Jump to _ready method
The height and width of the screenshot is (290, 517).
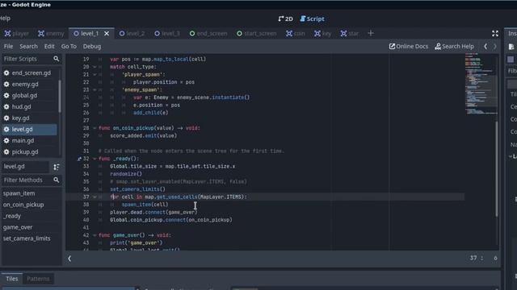click(x=12, y=216)
